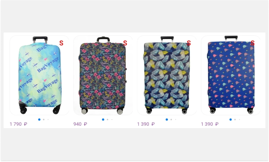The width and height of the screenshot is (269, 162).
Task: Click the red S badge on leaf cover
Action: [x=189, y=43]
